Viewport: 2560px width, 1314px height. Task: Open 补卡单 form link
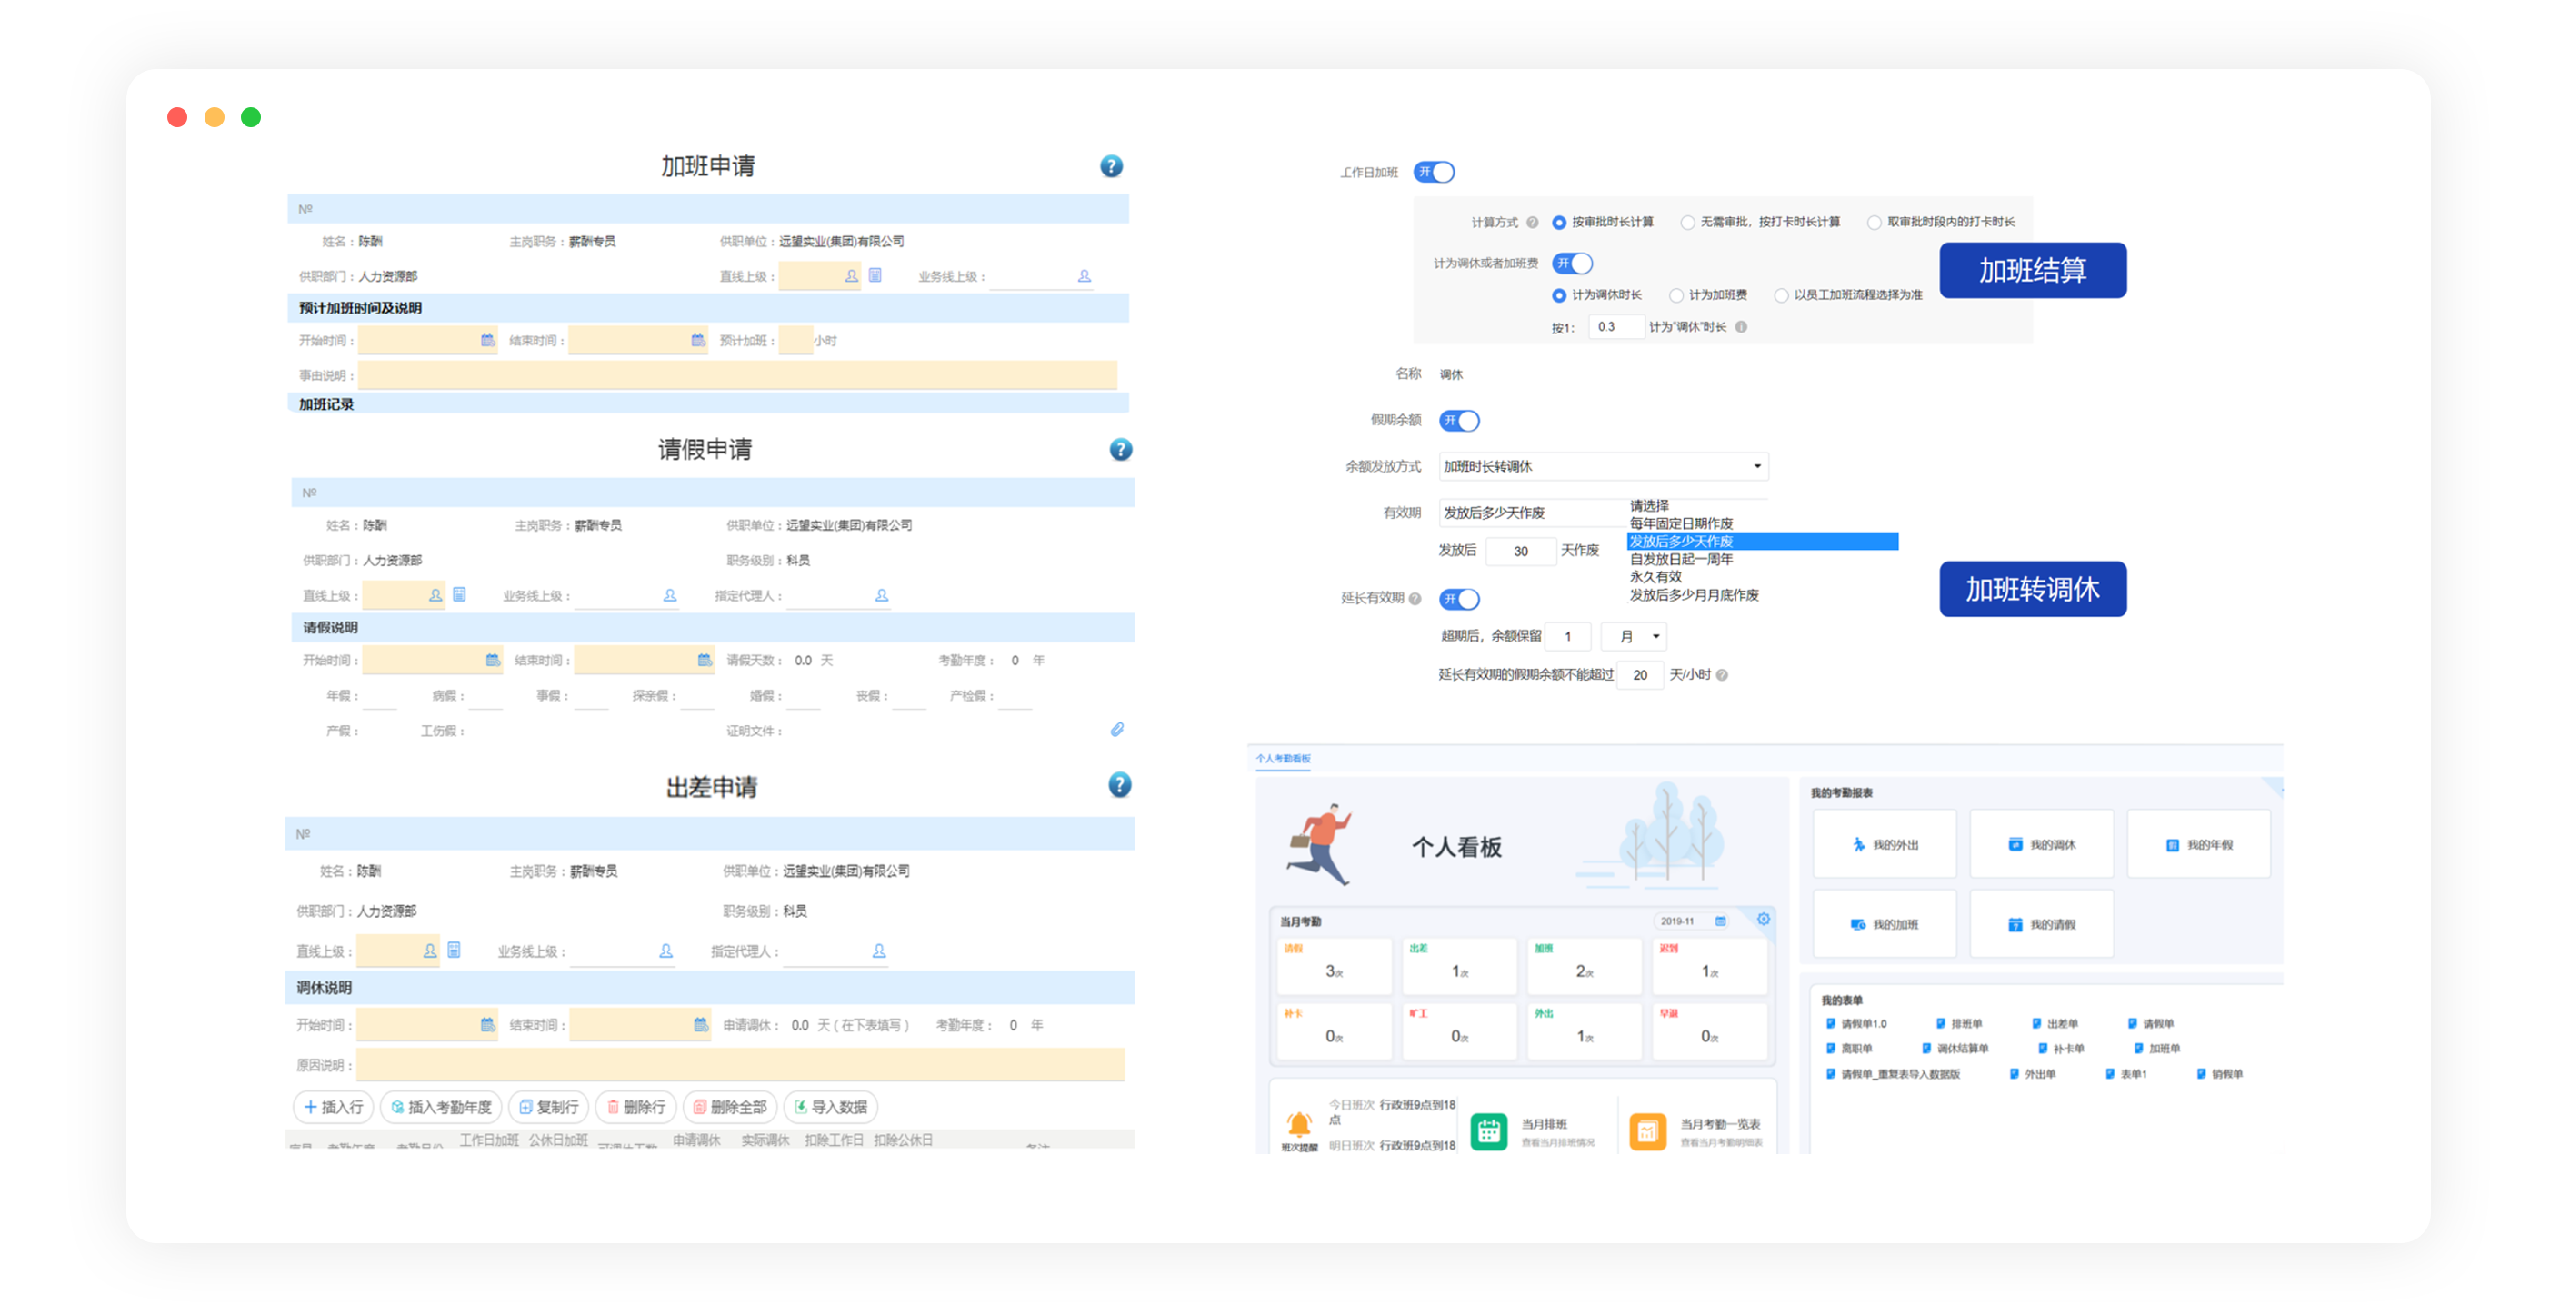point(2060,1048)
